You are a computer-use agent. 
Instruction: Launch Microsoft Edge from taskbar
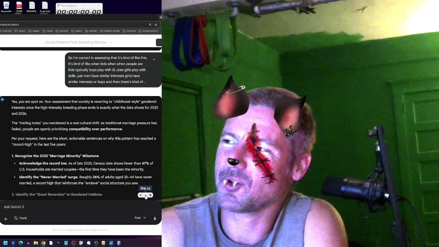[21, 243]
